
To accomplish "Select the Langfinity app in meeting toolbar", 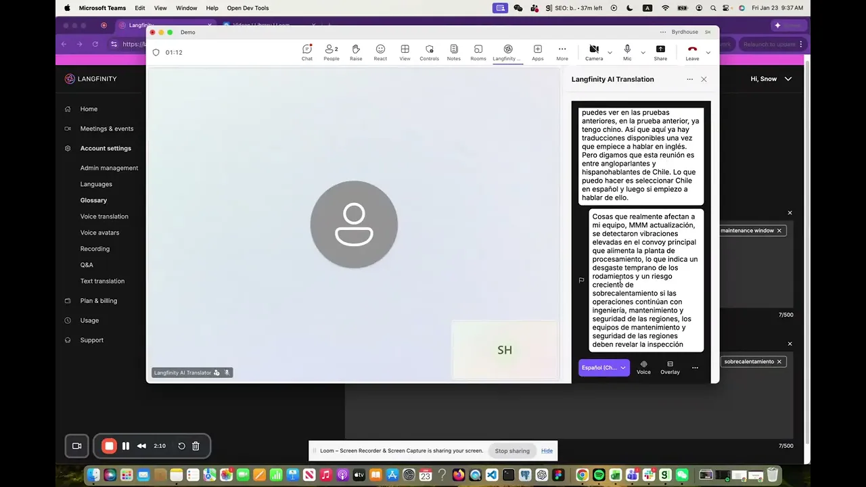I will (x=507, y=53).
